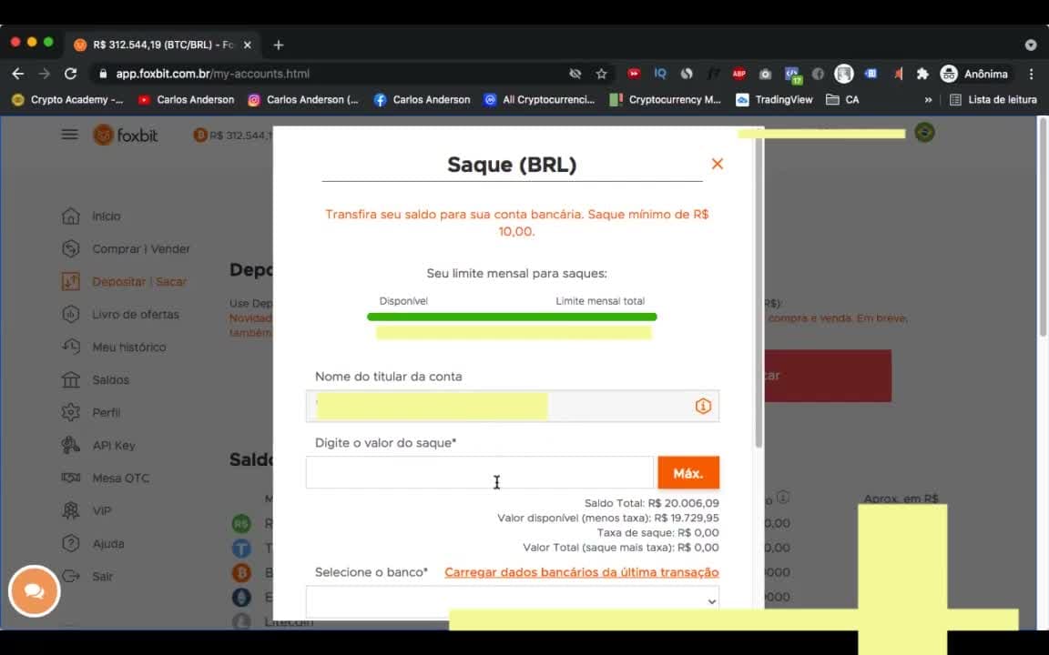1049x655 pixels.
Task: Open Mesa OTC in sidebar
Action: [121, 478]
